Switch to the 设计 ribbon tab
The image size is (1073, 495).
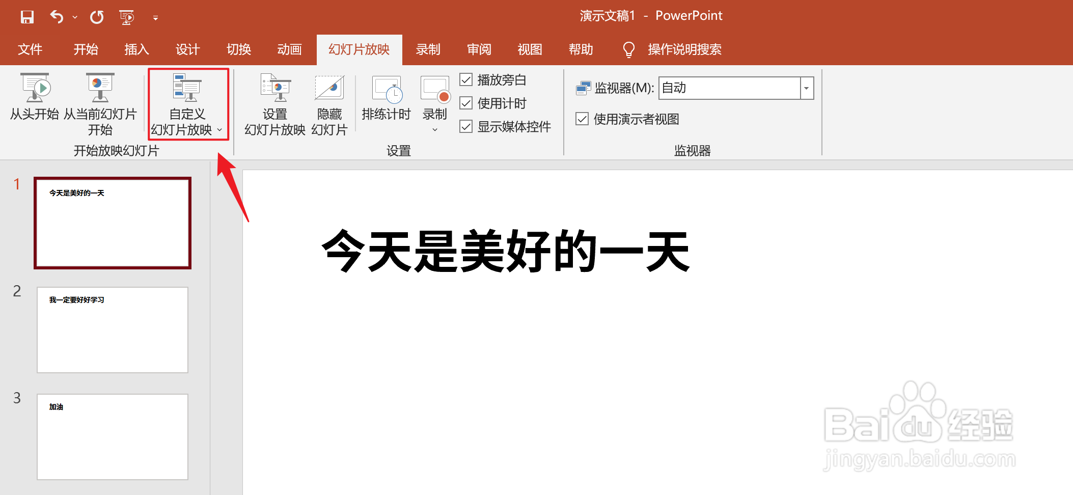pyautogui.click(x=187, y=49)
